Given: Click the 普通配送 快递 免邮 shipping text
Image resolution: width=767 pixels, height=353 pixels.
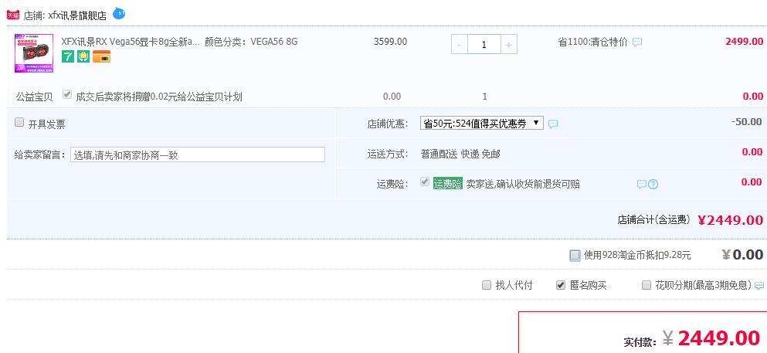Looking at the screenshot, I should tap(460, 154).
